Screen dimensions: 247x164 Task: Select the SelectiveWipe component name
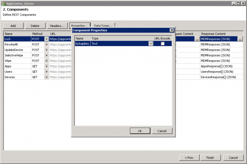[18, 55]
